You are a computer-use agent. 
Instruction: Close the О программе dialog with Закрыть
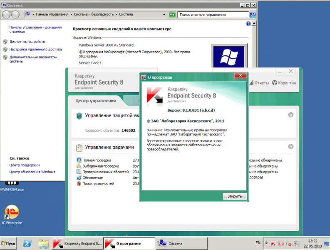(x=234, y=196)
